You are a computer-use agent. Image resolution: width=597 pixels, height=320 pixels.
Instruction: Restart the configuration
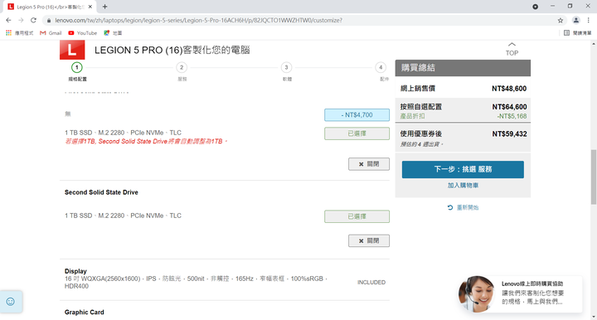coord(463,207)
